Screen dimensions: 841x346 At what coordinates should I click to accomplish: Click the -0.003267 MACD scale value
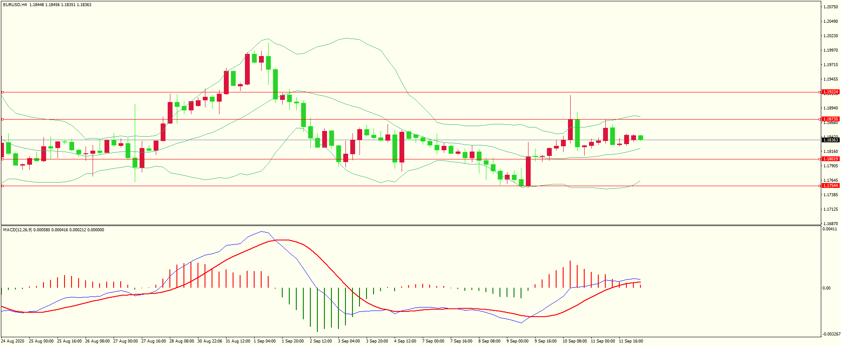[831, 334]
